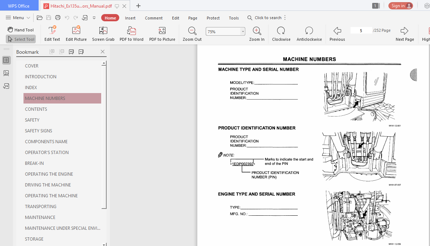Switch to the WPS Office home tab
This screenshot has width=430, height=246.
[19, 6]
